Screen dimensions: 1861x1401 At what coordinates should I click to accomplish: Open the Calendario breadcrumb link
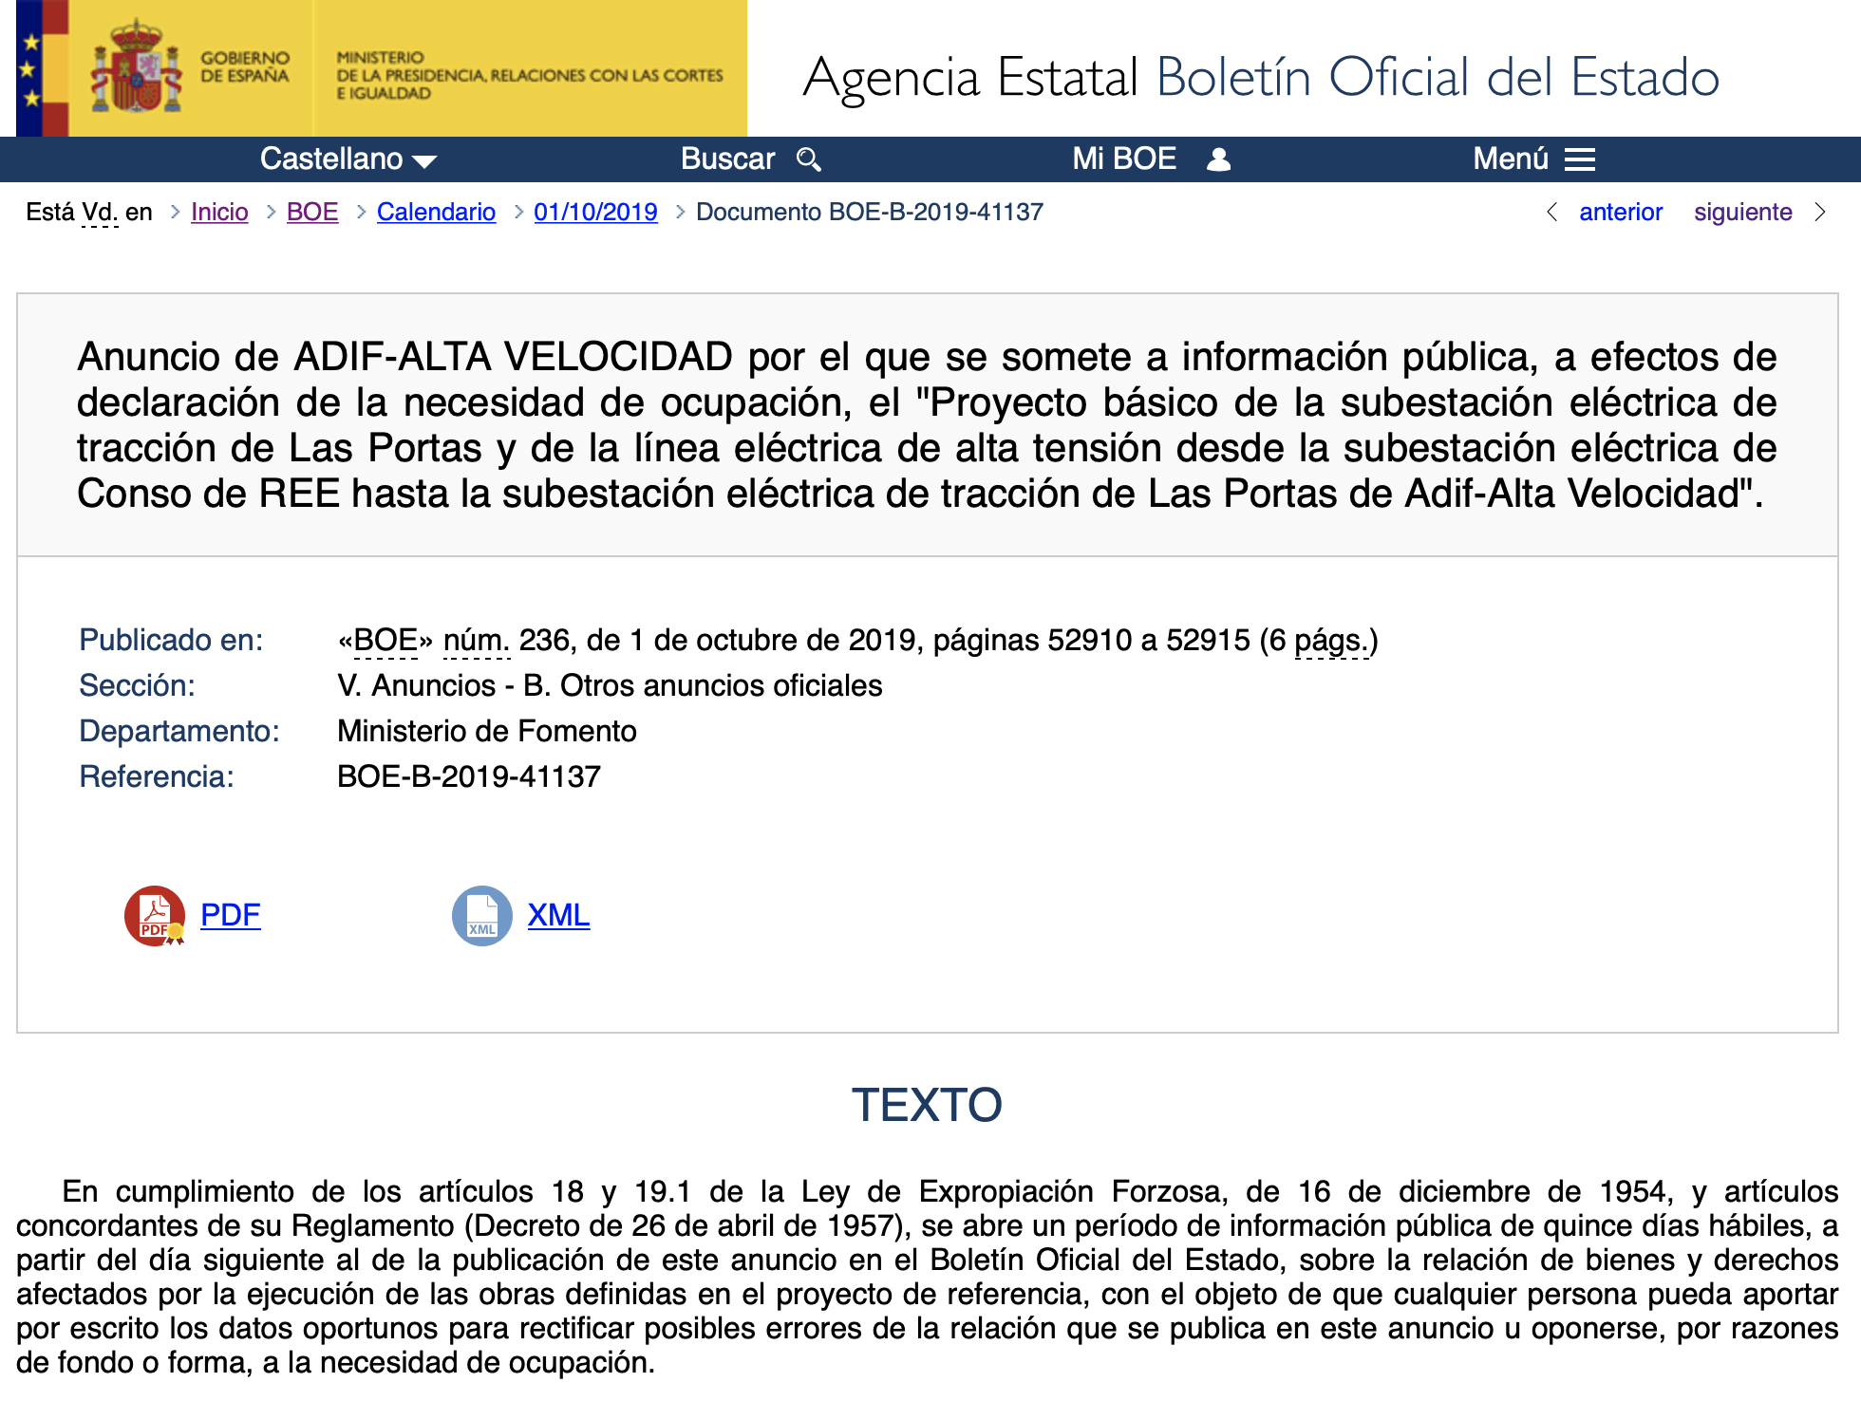tap(436, 212)
